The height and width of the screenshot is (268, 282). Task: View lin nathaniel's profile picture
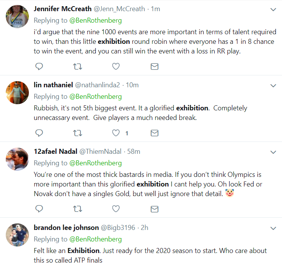coord(17,92)
